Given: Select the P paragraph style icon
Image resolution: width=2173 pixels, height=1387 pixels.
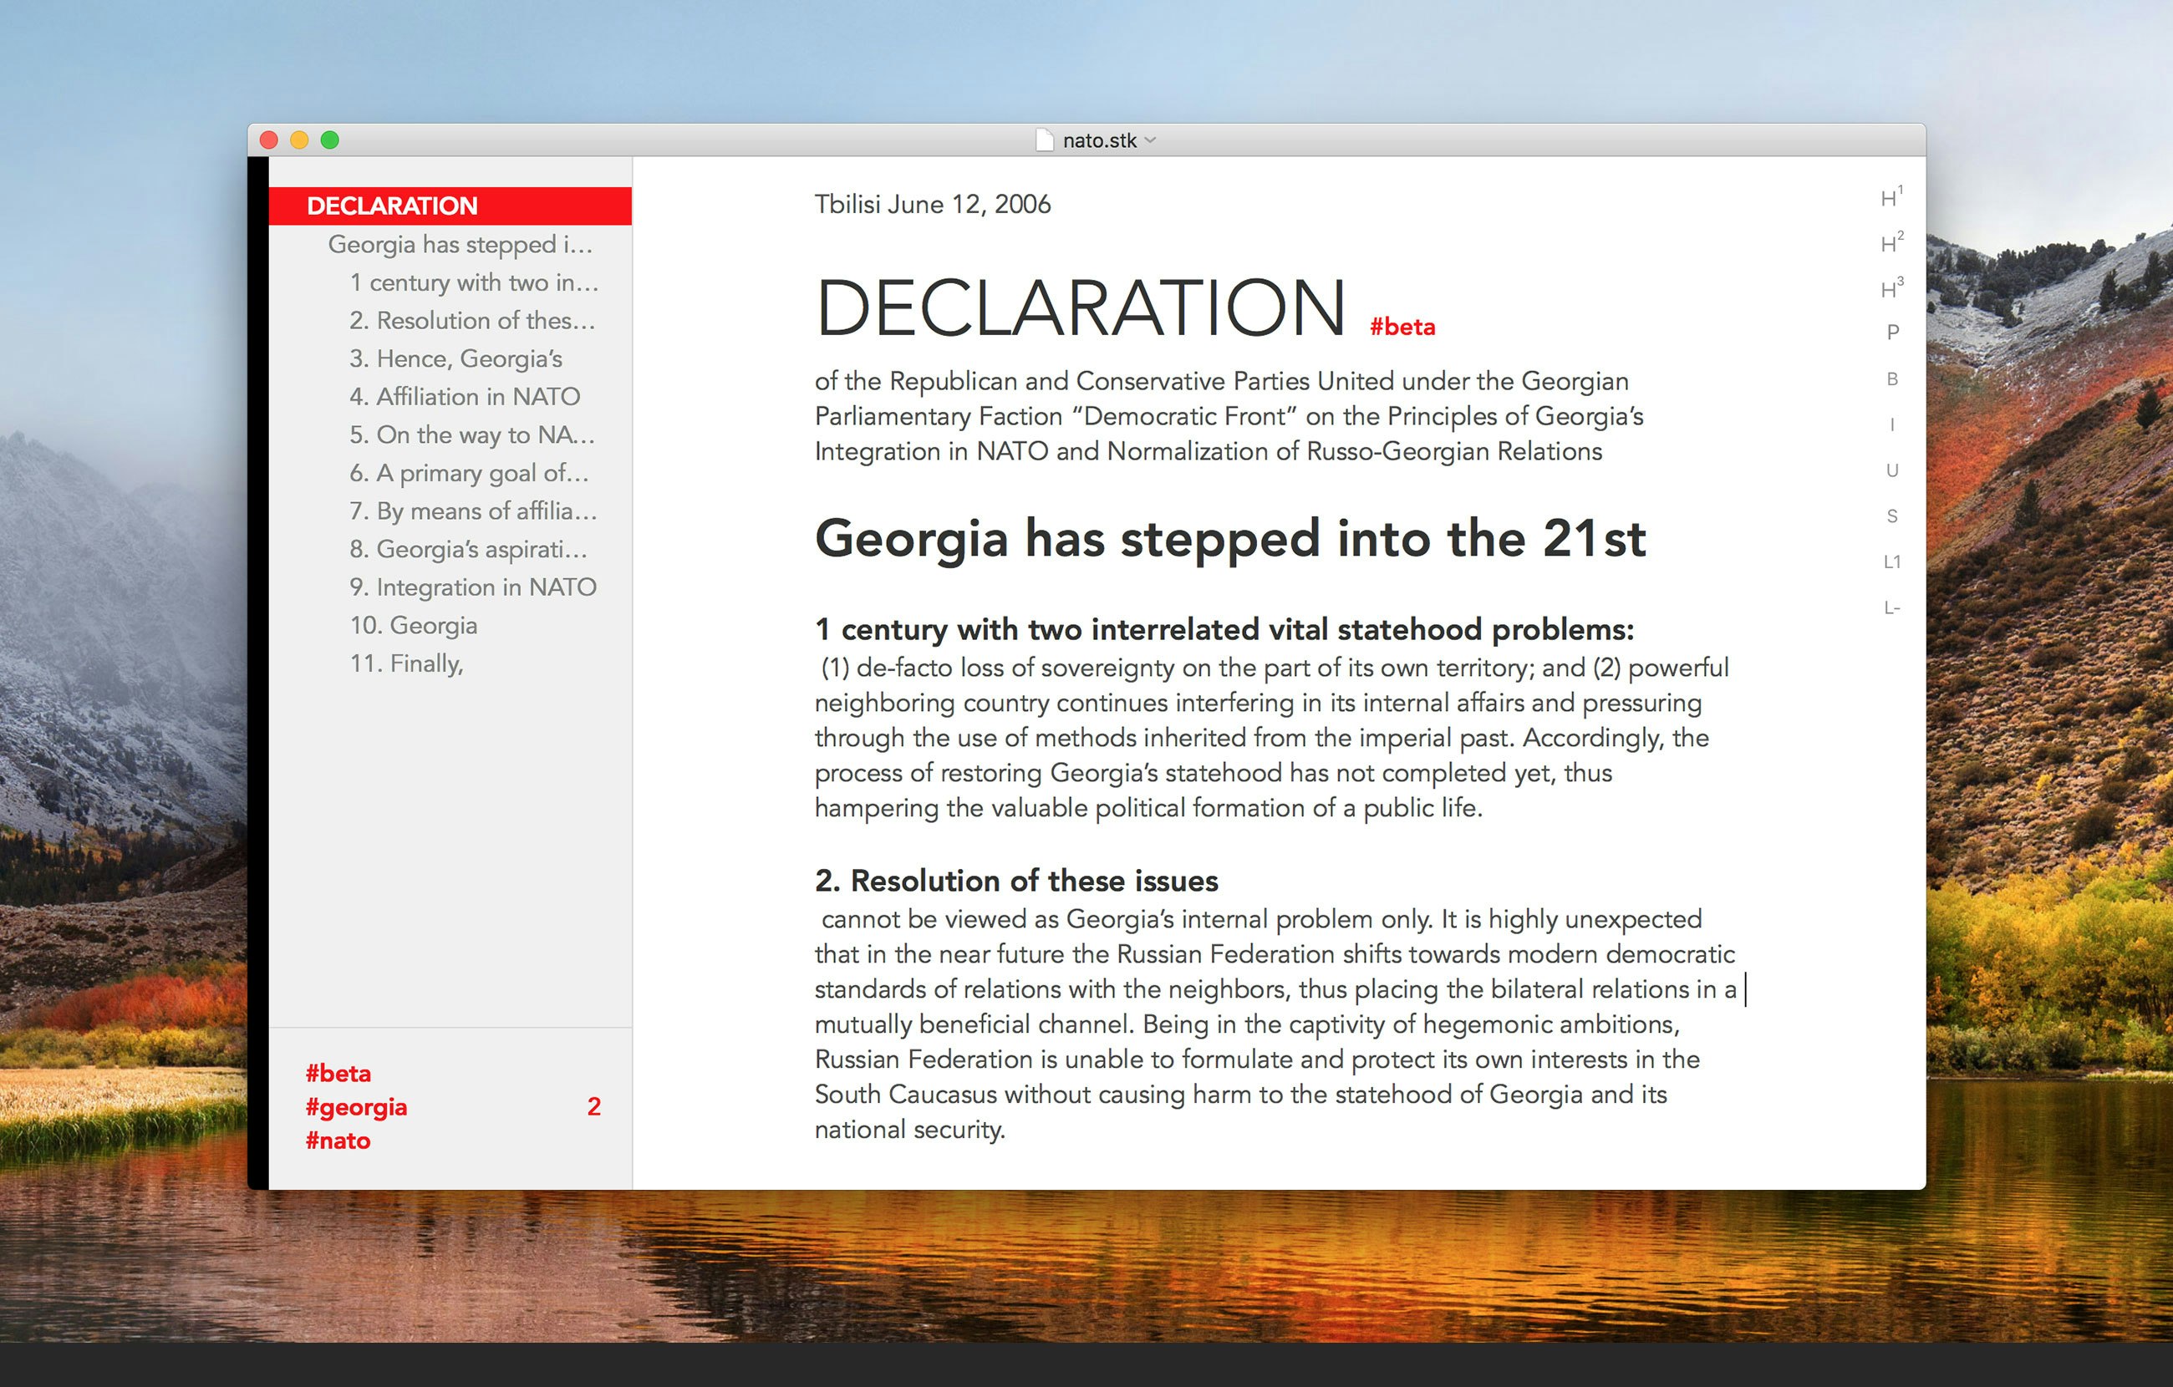Looking at the screenshot, I should [1891, 332].
